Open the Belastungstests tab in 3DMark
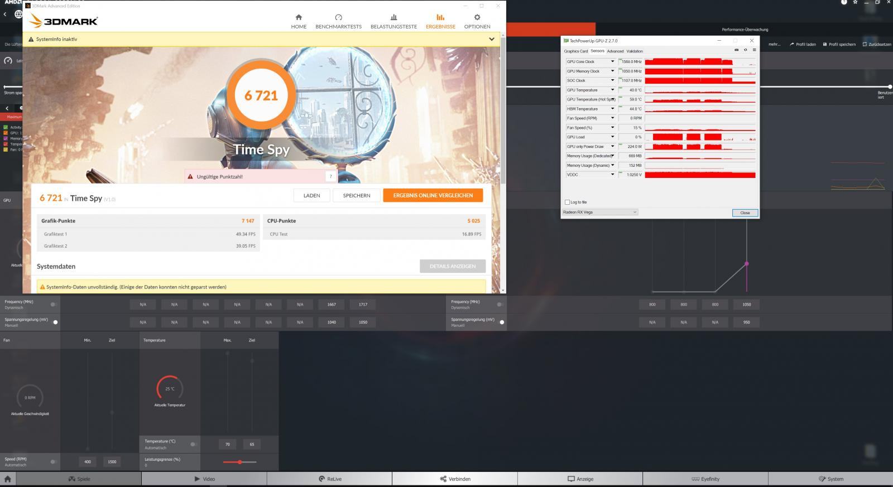The width and height of the screenshot is (893, 487). point(393,22)
